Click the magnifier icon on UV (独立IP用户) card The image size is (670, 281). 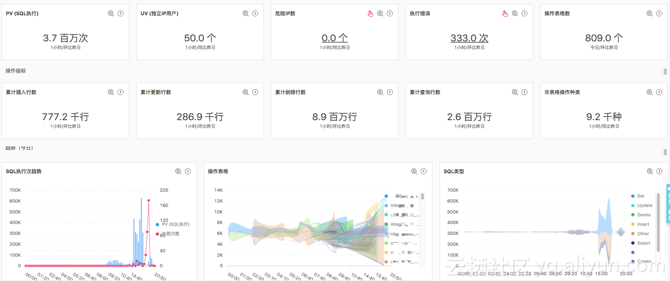pyautogui.click(x=246, y=13)
